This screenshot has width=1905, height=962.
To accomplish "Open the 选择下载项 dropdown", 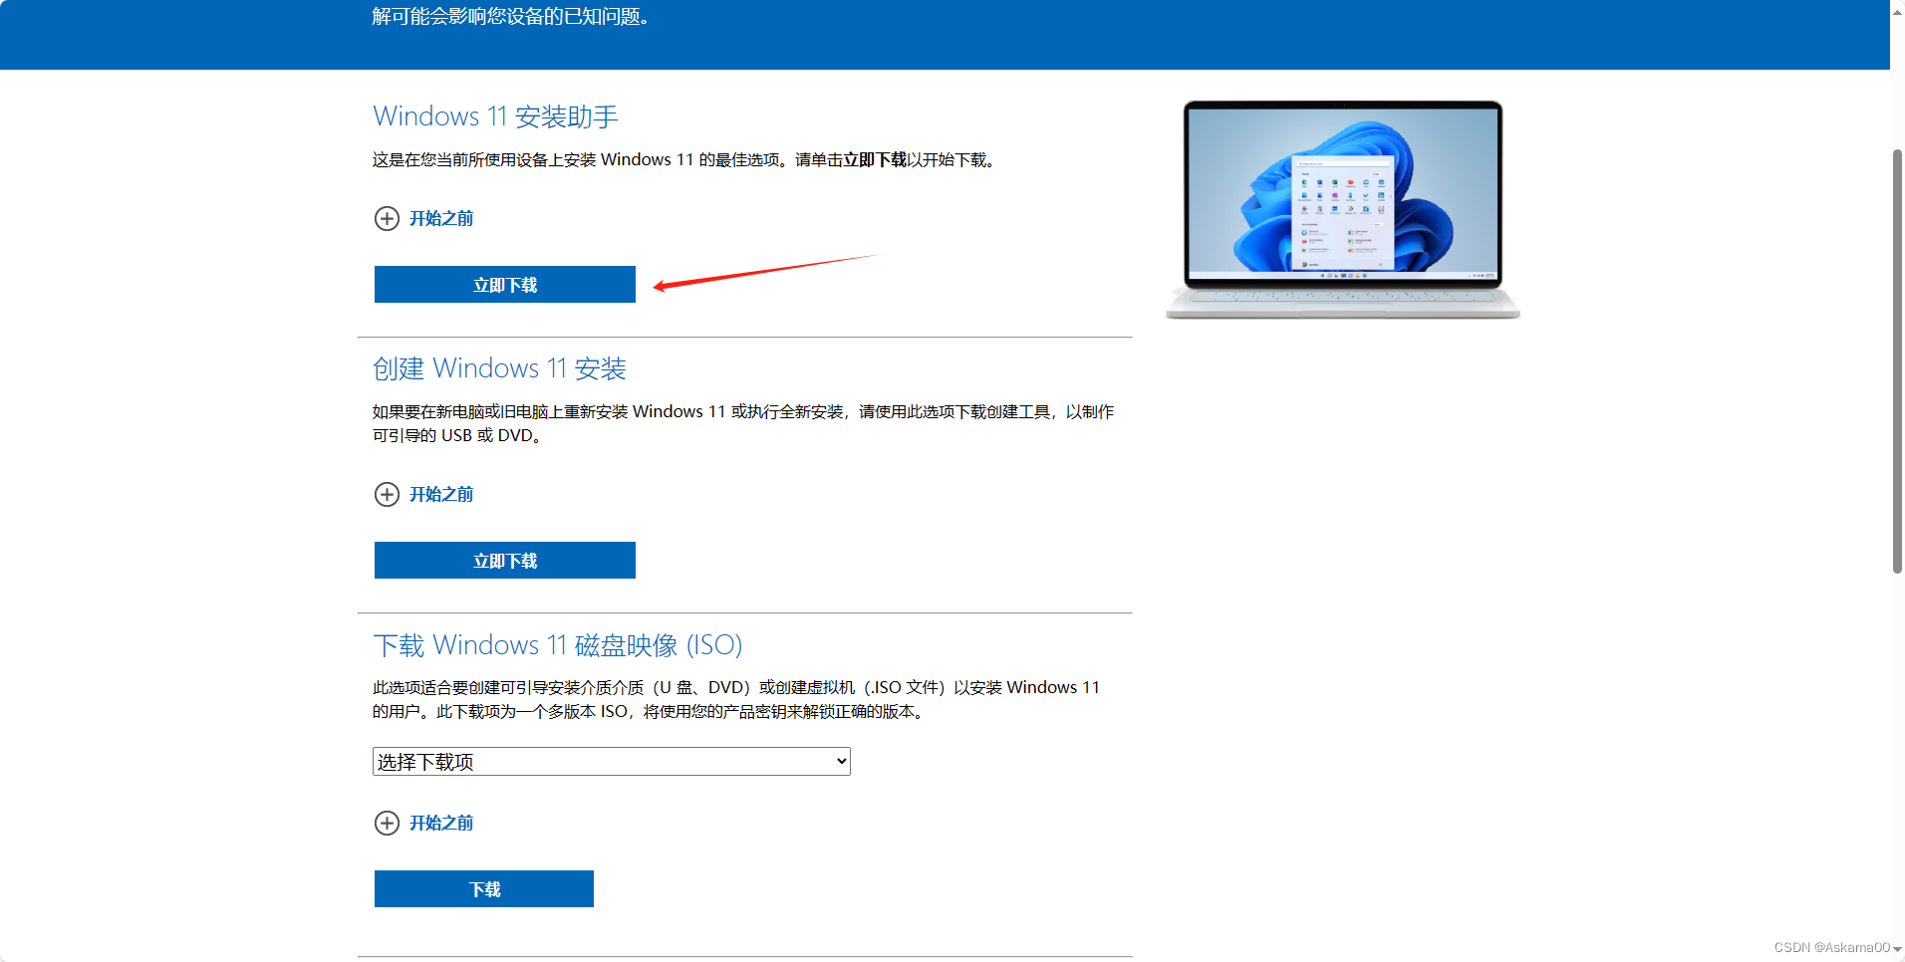I will pos(612,762).
